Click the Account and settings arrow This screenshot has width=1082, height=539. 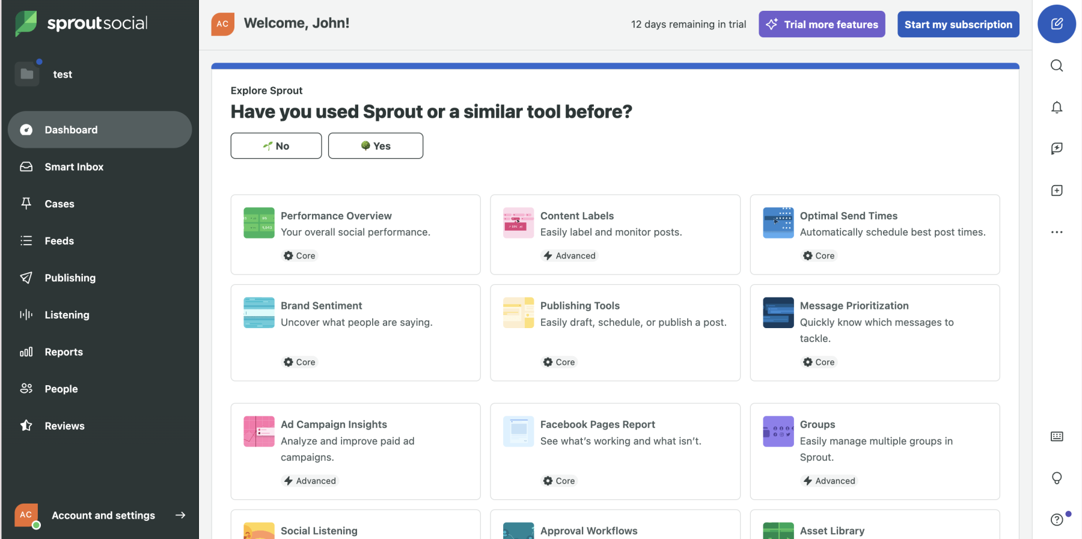point(180,515)
